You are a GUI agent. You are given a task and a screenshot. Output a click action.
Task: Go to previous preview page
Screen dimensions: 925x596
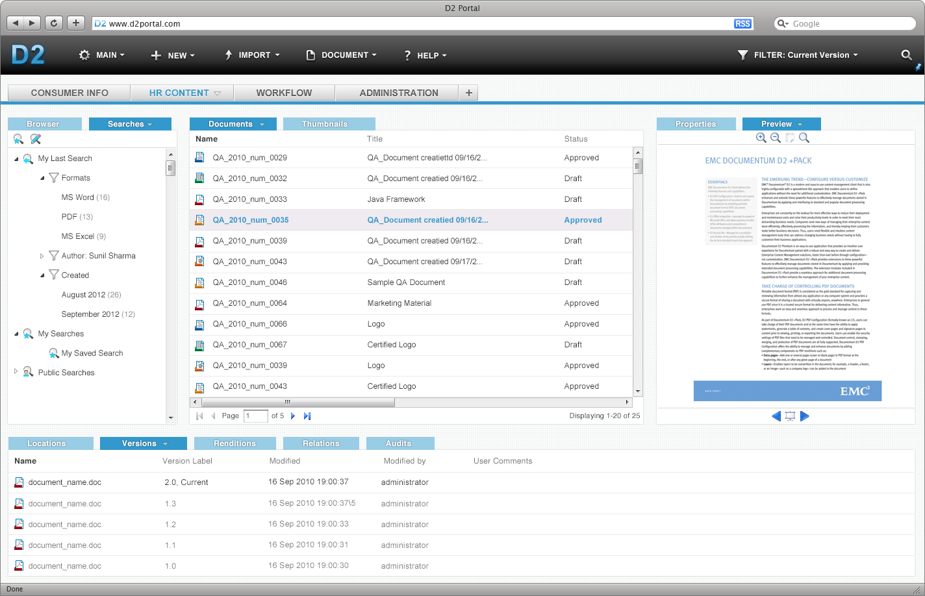(776, 416)
